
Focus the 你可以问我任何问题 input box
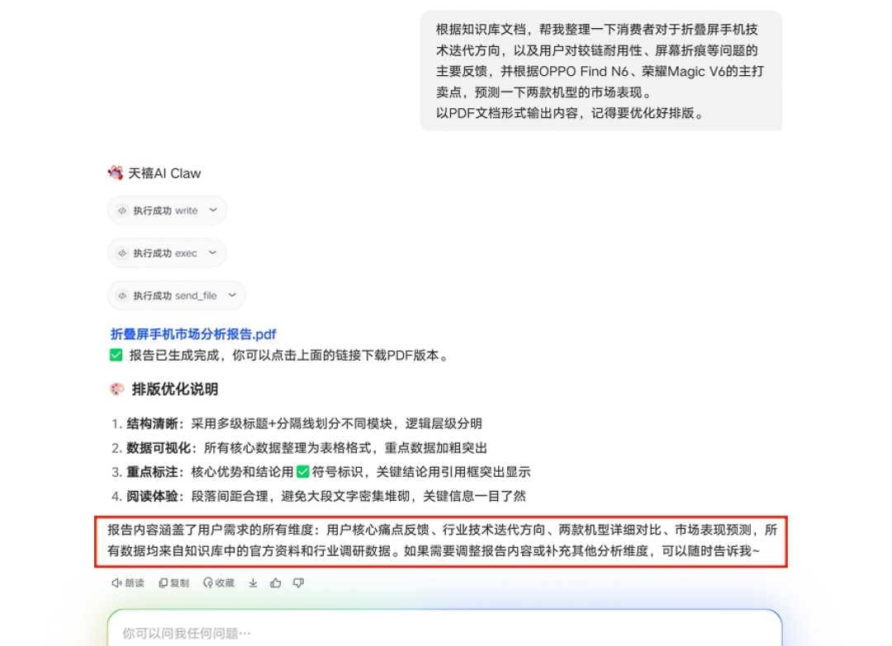[444, 628]
